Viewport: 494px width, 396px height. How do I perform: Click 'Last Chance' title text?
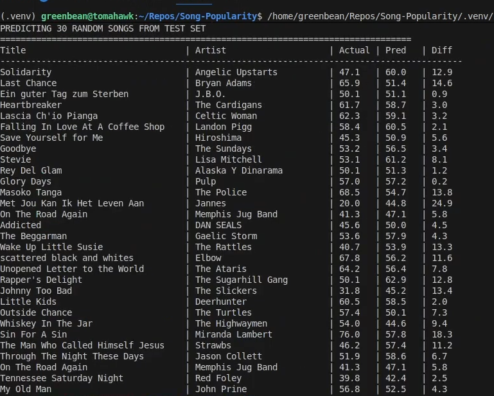[28, 83]
